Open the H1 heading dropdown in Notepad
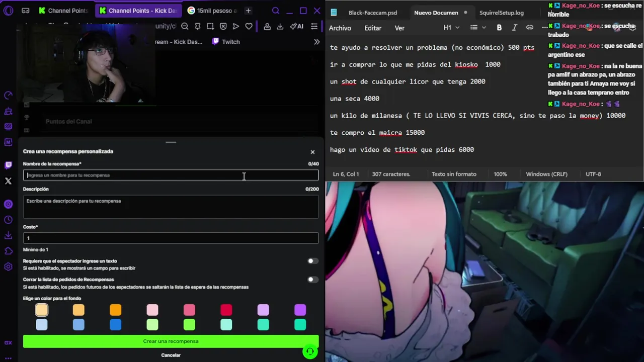This screenshot has height=362, width=644. pos(451,28)
